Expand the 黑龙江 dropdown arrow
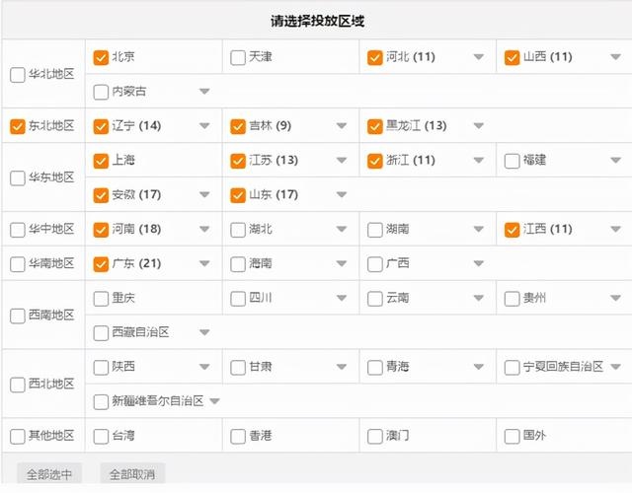This screenshot has width=632, height=493. 478,125
